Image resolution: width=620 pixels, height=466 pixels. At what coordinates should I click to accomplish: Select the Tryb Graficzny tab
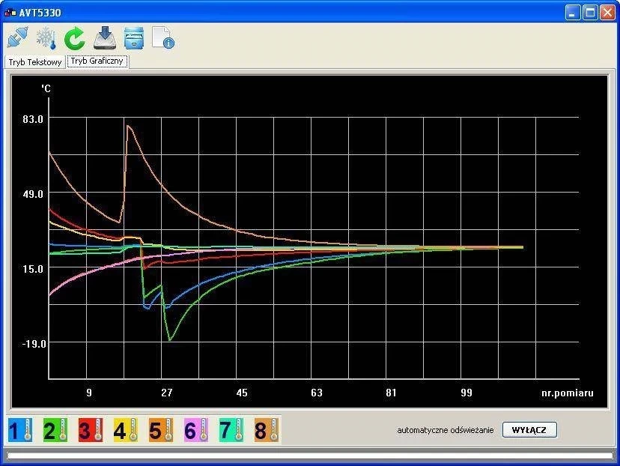(97, 61)
